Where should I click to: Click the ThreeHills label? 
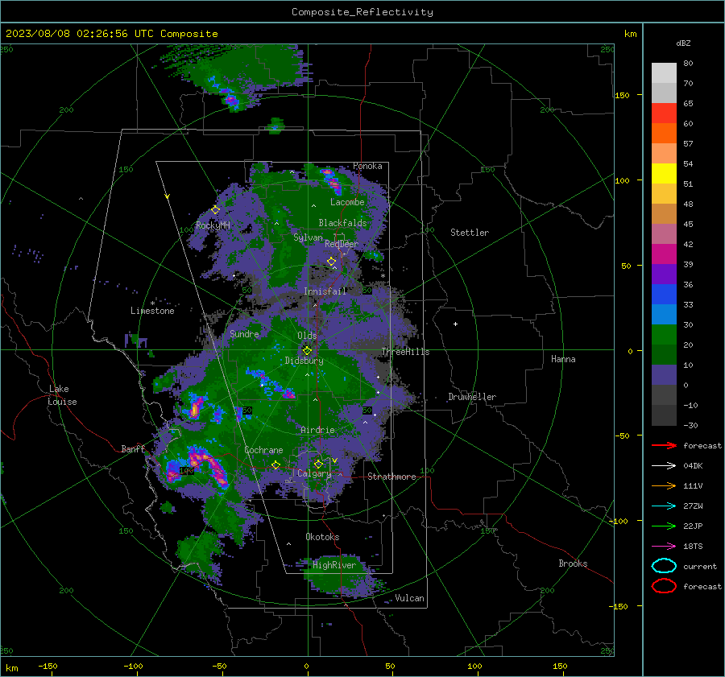(405, 352)
